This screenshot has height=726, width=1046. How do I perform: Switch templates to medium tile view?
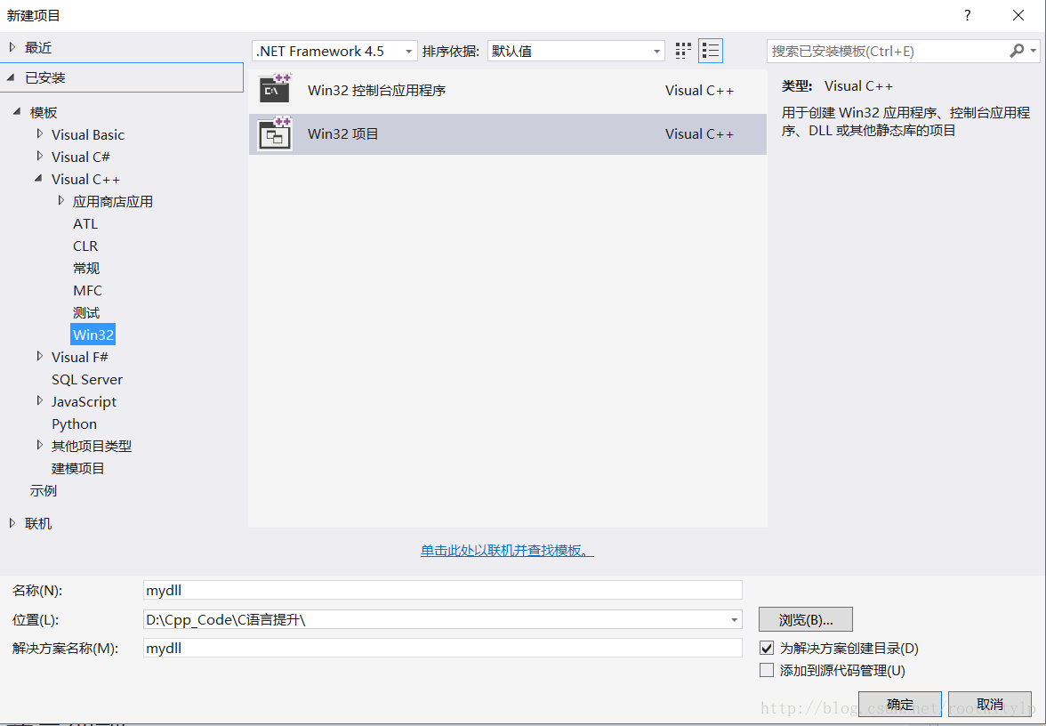pos(682,51)
